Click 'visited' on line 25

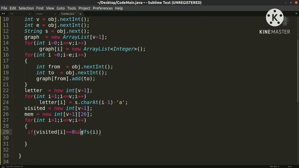[x=35, y=108]
